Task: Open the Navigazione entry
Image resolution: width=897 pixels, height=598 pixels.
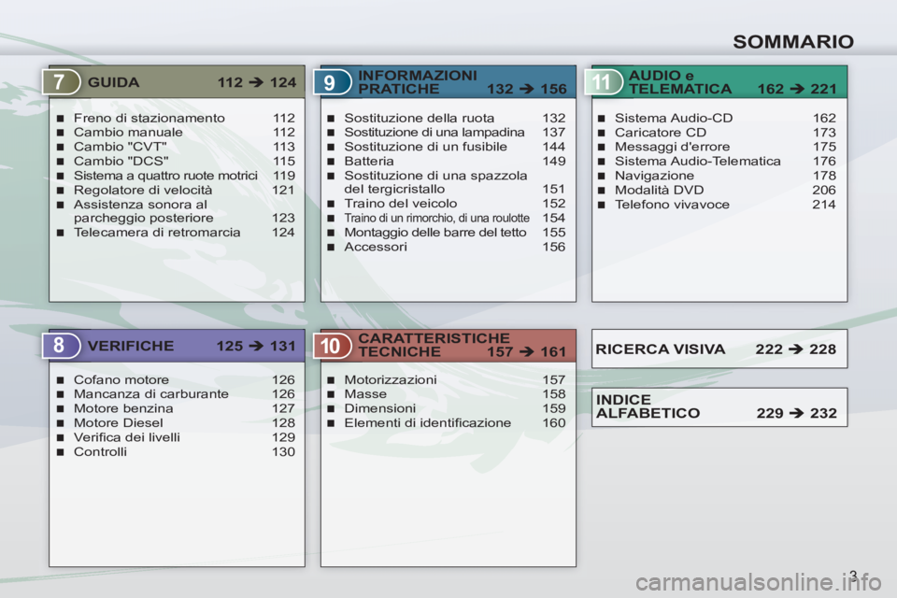Action: pos(654,176)
